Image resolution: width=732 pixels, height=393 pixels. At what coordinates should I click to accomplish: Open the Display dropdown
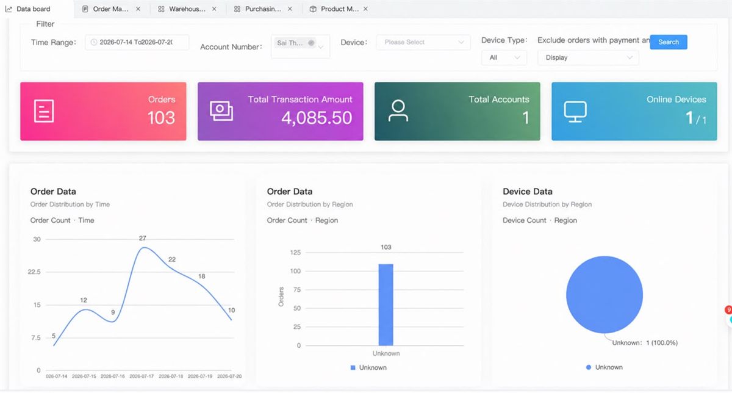tap(588, 57)
